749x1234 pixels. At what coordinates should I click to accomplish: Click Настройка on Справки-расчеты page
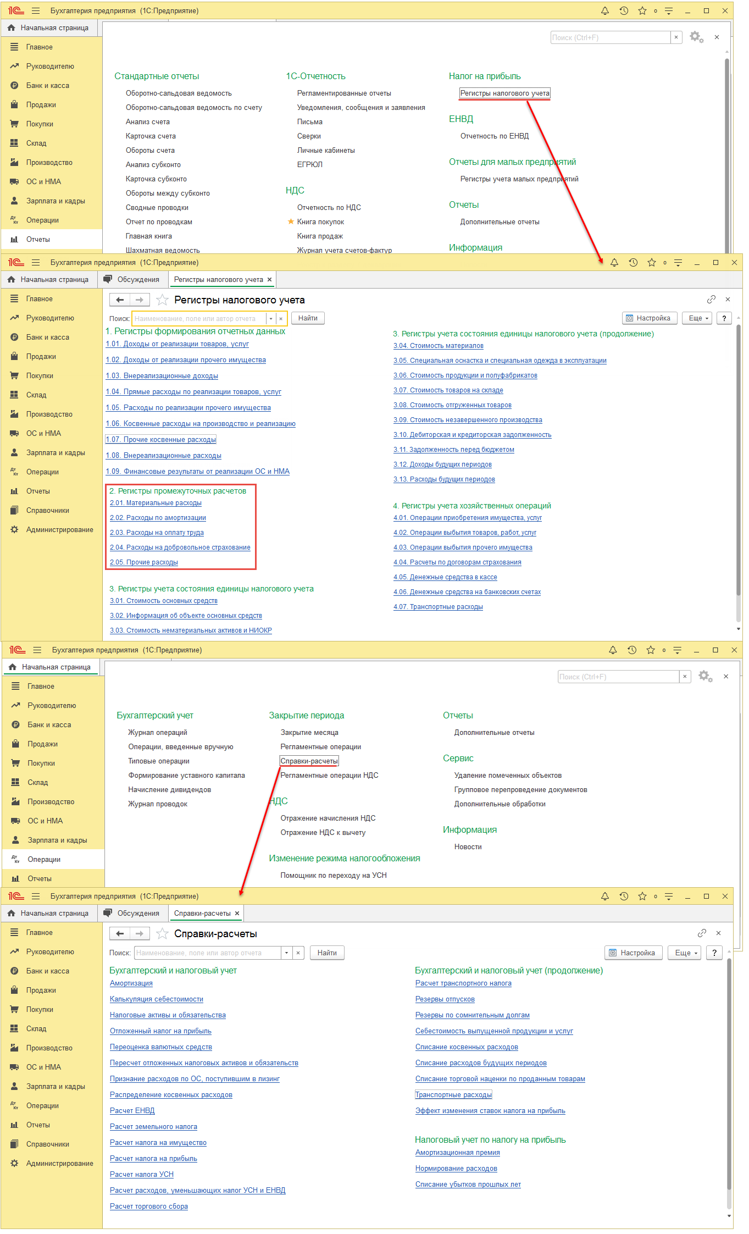[633, 953]
